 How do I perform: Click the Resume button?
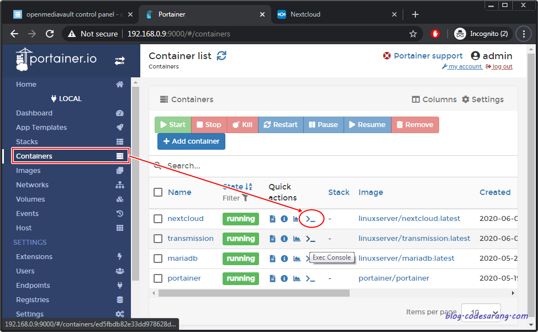[367, 125]
